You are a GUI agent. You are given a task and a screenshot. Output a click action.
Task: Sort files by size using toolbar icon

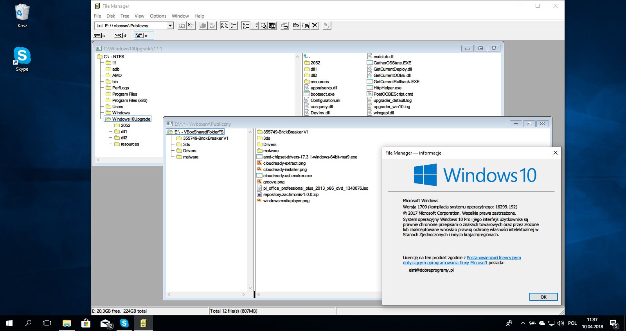click(x=264, y=26)
